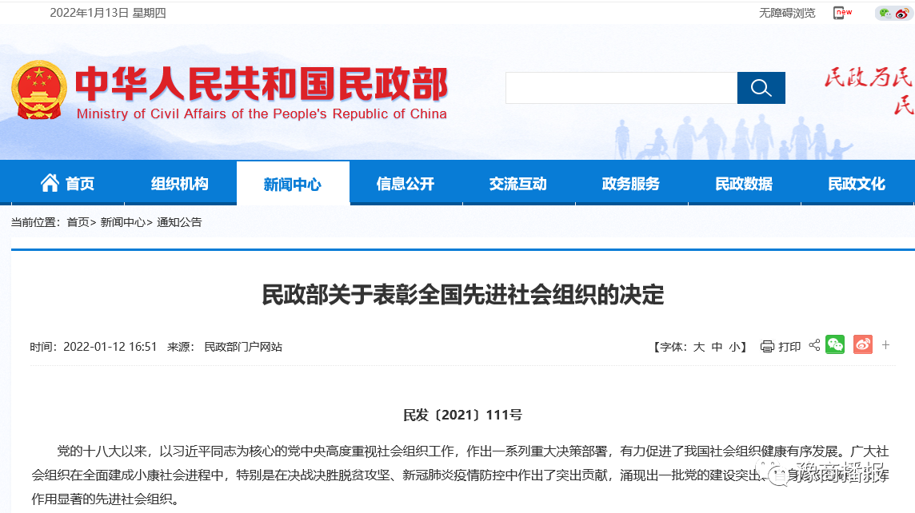
Task: Open the 政务服务 navigation menu
Action: click(x=631, y=184)
